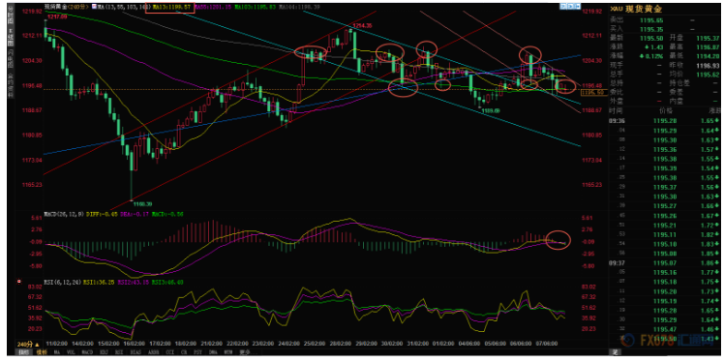The width and height of the screenshot is (724, 363).
Task: Click the 28/02:00 date on time axis
Action: click(341, 344)
